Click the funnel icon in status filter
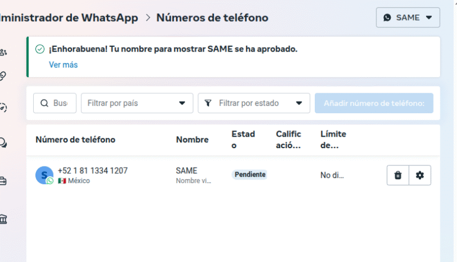This screenshot has height=262, width=457. pyautogui.click(x=208, y=103)
